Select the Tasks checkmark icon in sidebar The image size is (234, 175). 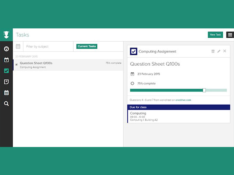6,71
